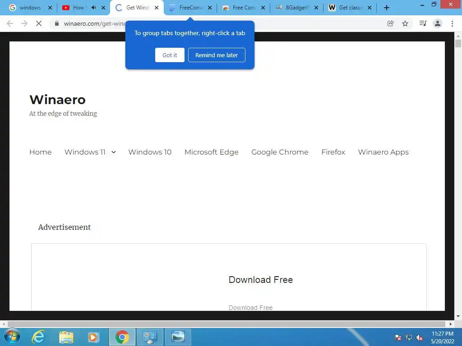Click the Chrome taskbar button
The height and width of the screenshot is (346, 462).
coord(122,337)
